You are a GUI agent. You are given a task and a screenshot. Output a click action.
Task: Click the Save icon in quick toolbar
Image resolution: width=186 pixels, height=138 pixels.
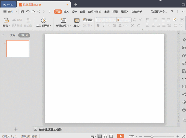[x=22, y=12]
